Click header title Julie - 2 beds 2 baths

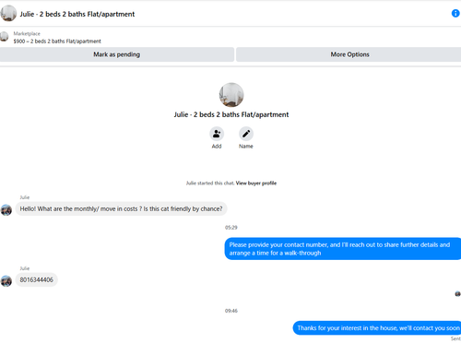77,14
